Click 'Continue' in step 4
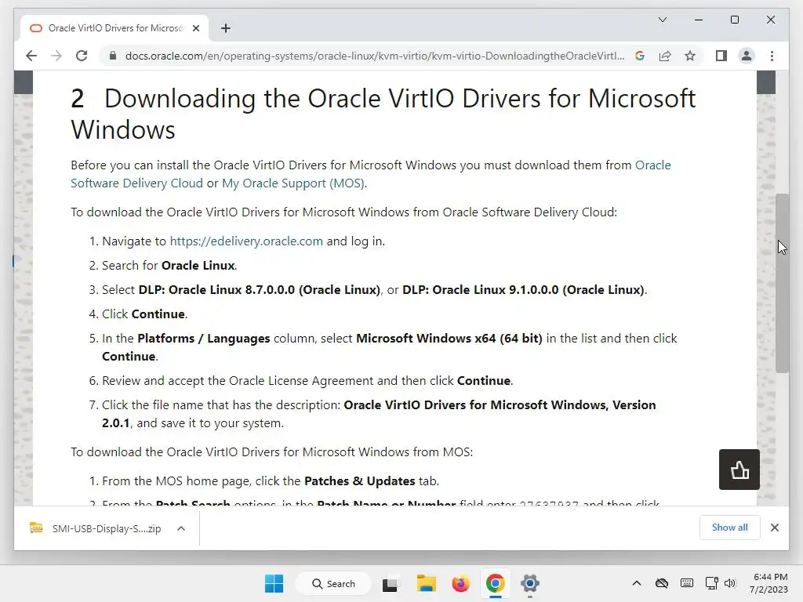803x602 pixels. [158, 314]
